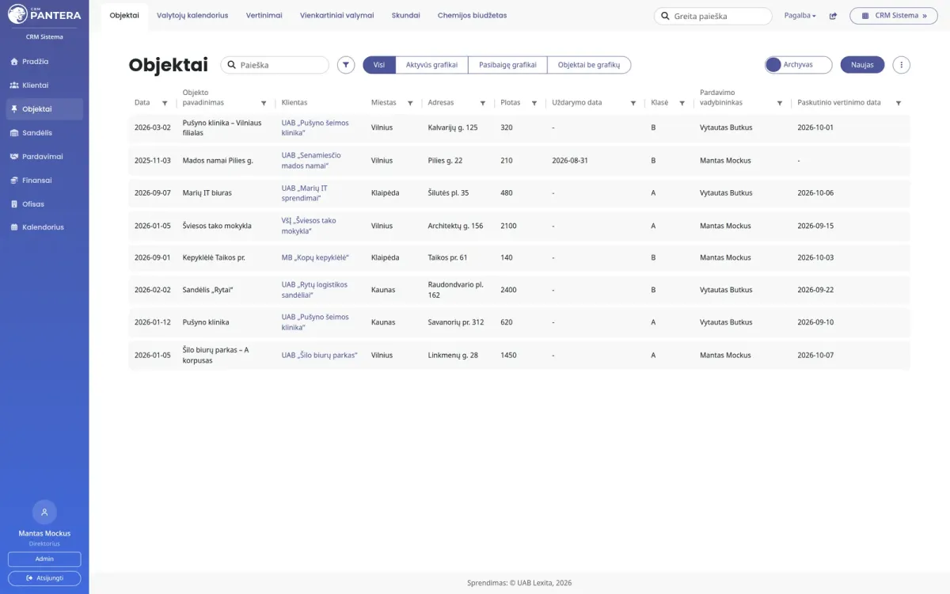Open the Uždarymo data column filter
This screenshot has height=594, width=950.
[x=633, y=103]
